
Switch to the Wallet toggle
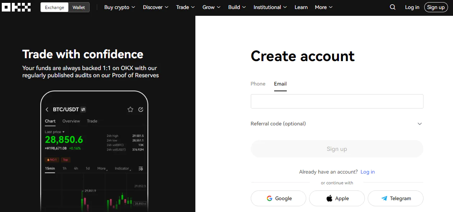(x=79, y=7)
